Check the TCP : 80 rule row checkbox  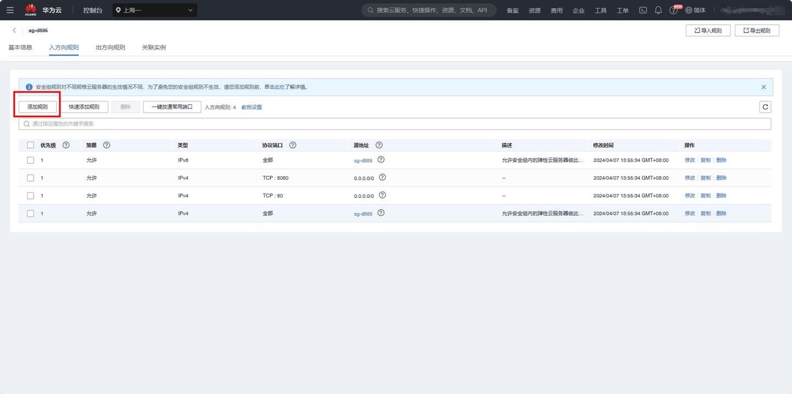30,196
